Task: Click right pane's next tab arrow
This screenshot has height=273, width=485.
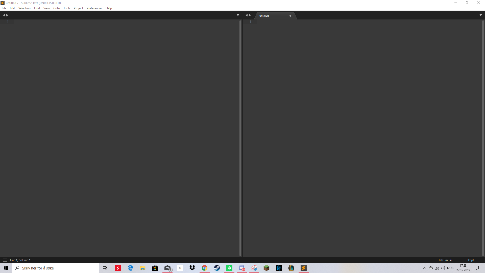Action: 250,15
